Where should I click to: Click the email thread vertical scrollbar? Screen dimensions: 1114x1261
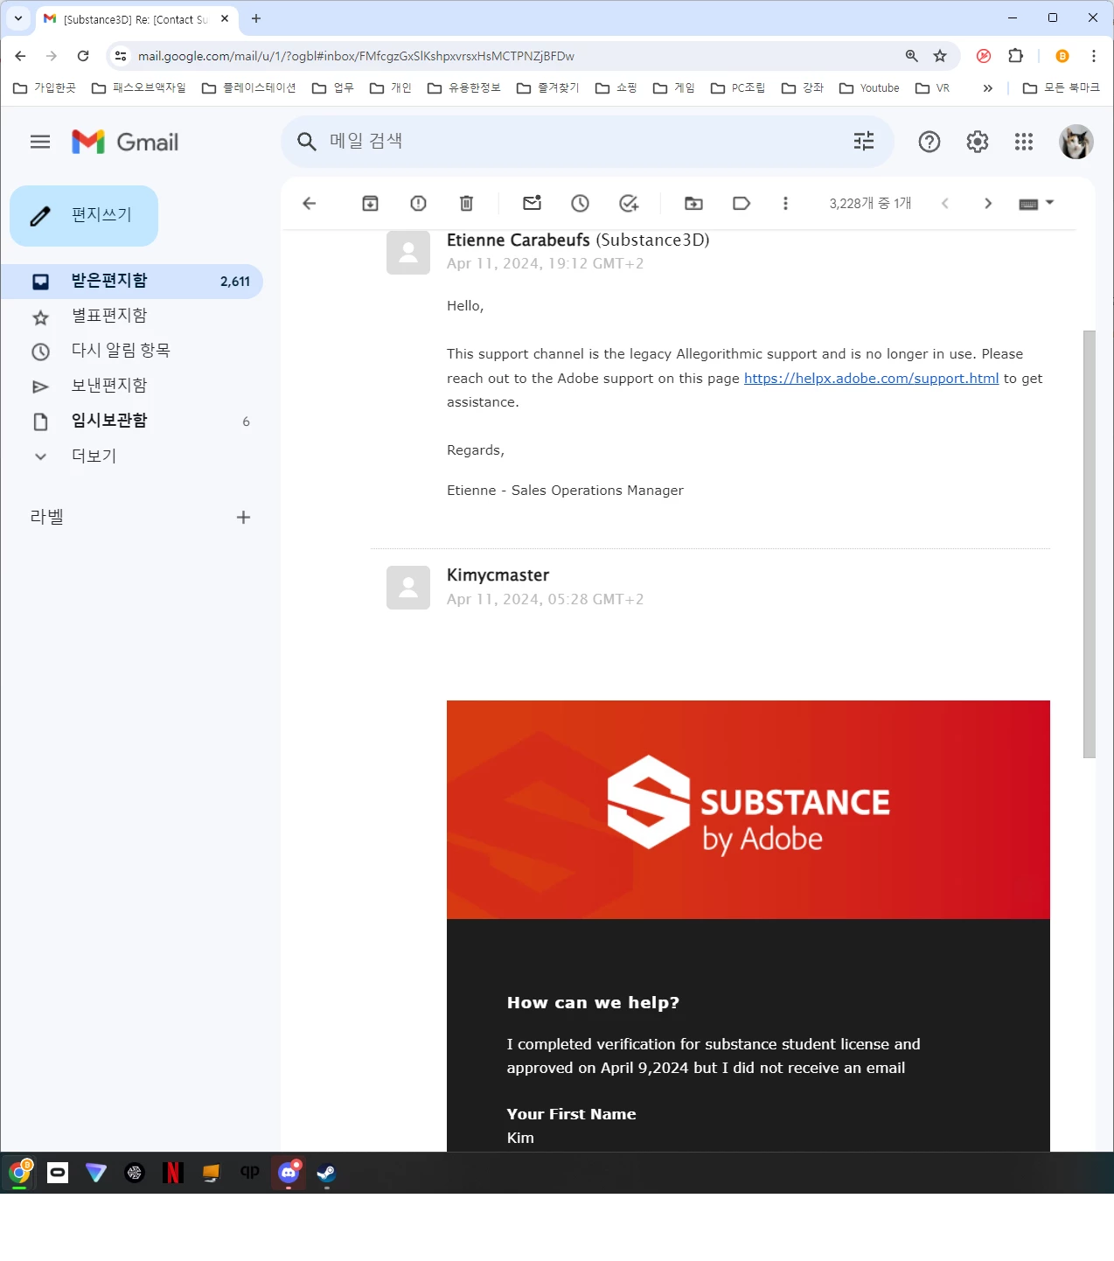[1089, 544]
